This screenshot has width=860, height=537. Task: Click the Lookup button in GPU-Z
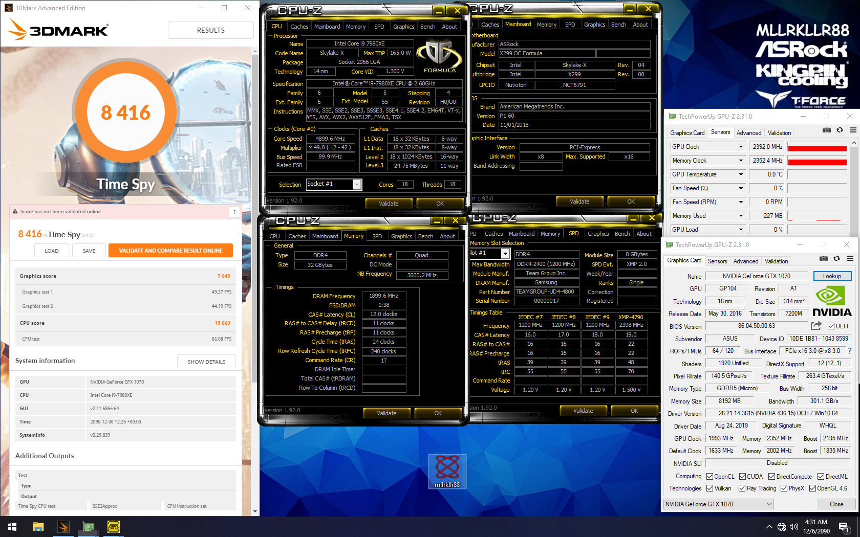pos(832,276)
